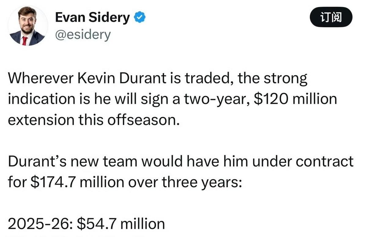Tap the 订阅 subscribe button
The height and width of the screenshot is (237, 367).
331,18
